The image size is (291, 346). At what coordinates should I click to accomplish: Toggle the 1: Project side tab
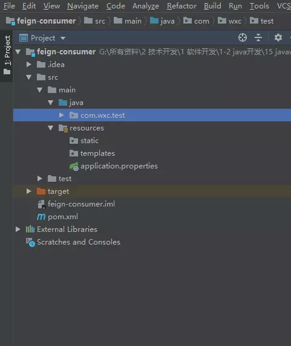click(7, 56)
